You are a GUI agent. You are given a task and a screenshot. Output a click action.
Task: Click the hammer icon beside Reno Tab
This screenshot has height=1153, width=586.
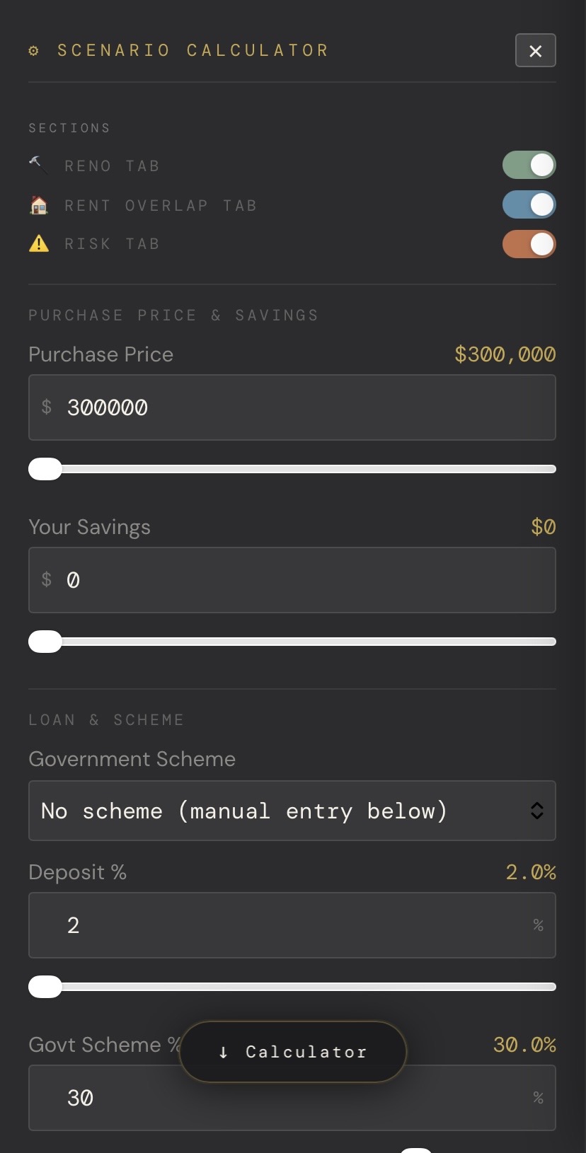tap(38, 165)
